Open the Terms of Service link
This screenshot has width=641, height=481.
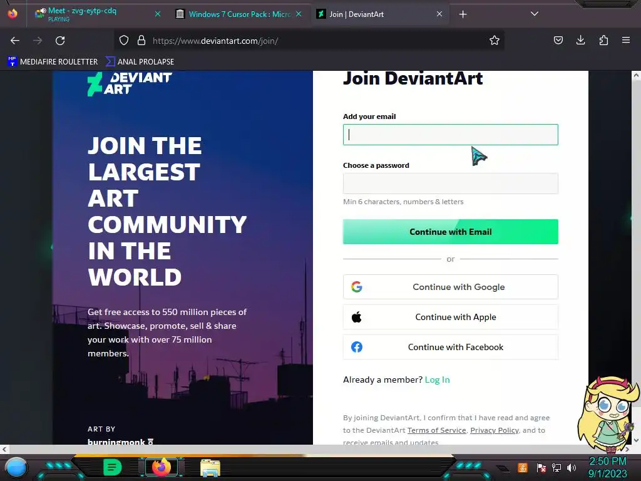(x=436, y=430)
